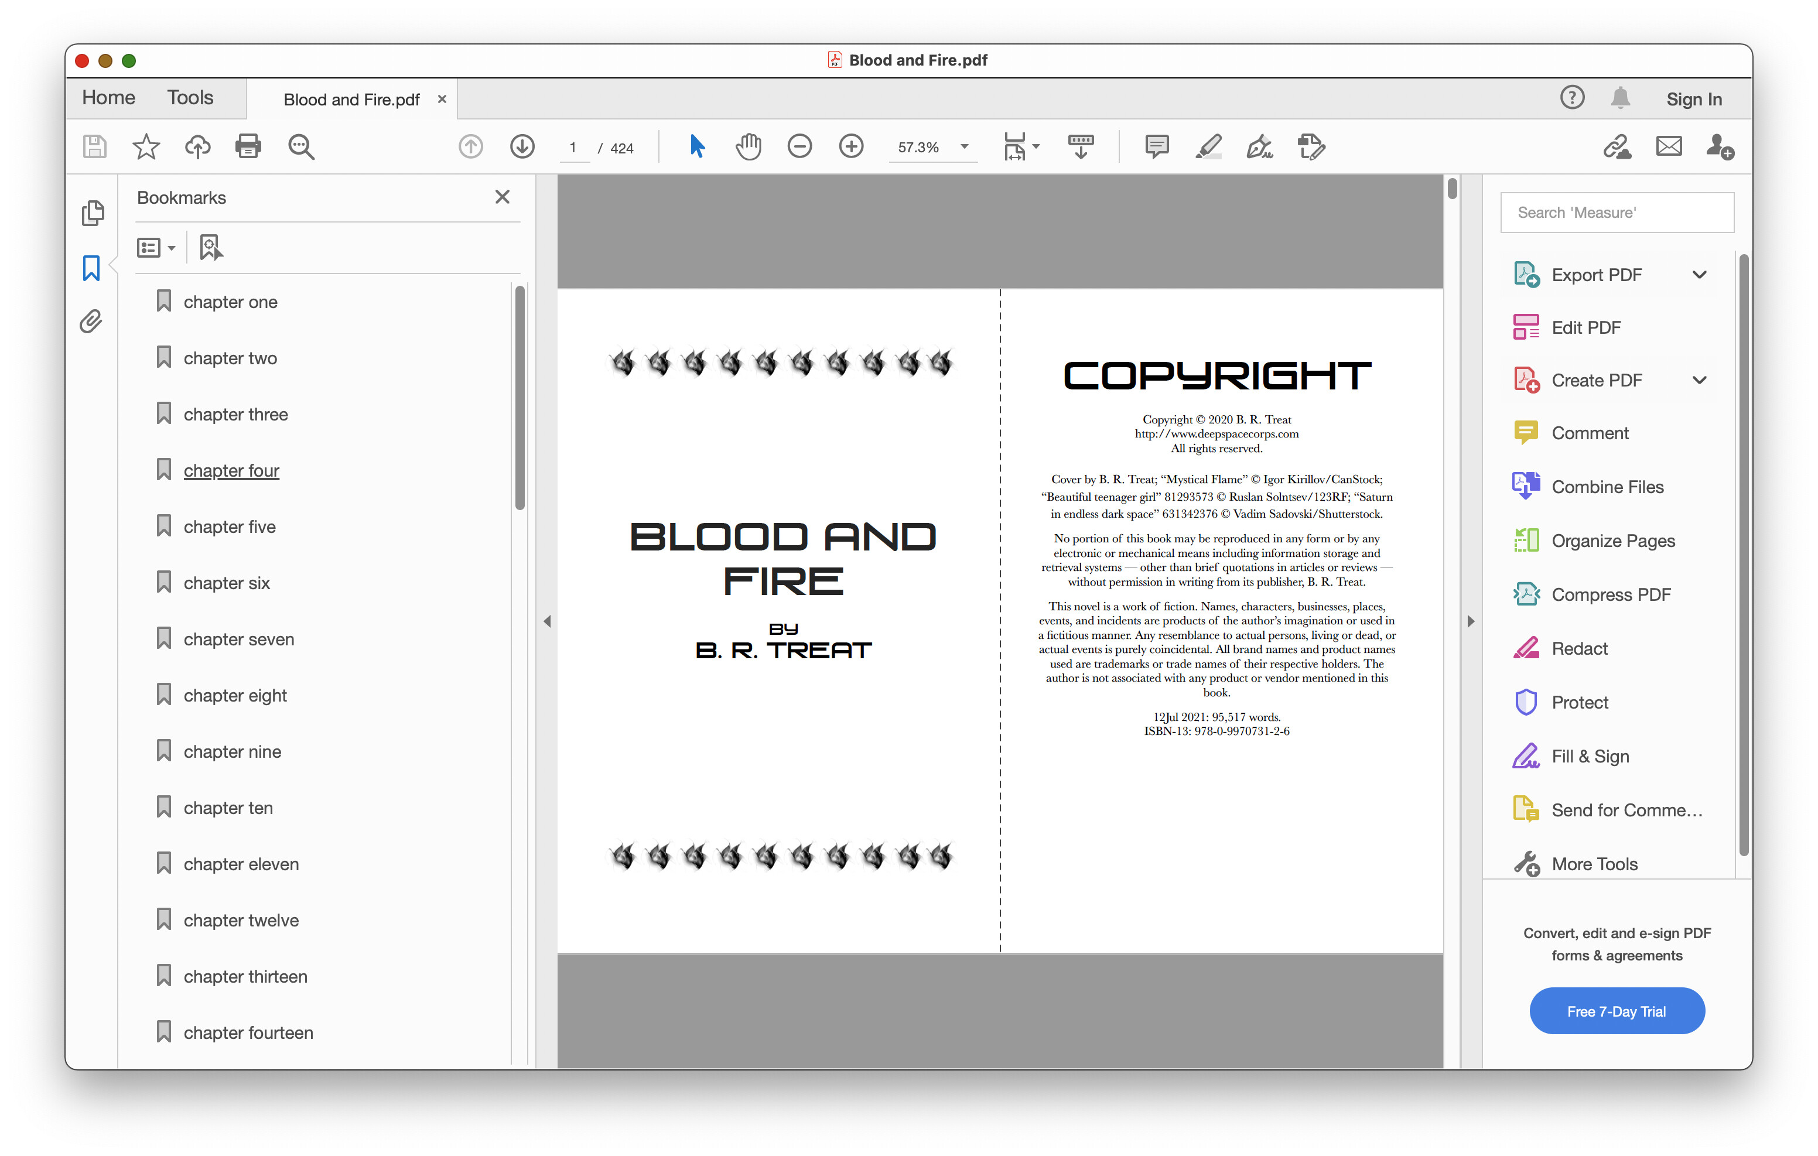Viewport: 1818px width, 1156px height.
Task: Select the arrow Selection tool
Action: click(697, 146)
